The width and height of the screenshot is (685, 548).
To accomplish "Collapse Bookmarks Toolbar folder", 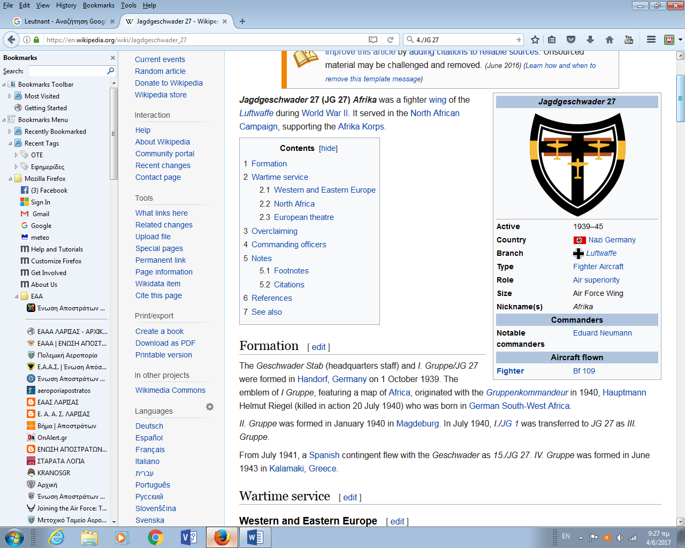I will tap(4, 85).
